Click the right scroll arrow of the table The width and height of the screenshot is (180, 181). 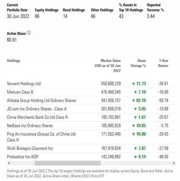[x=174, y=163]
